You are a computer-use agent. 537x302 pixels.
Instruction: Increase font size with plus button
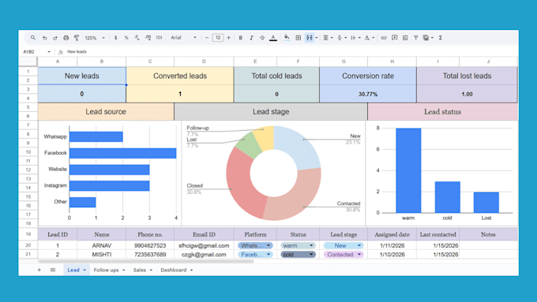(x=229, y=38)
